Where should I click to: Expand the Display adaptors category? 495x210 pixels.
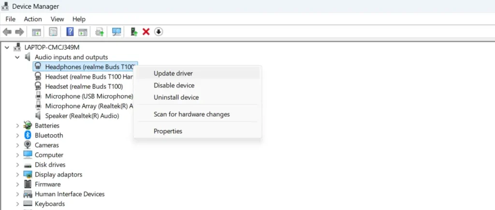pos(18,174)
